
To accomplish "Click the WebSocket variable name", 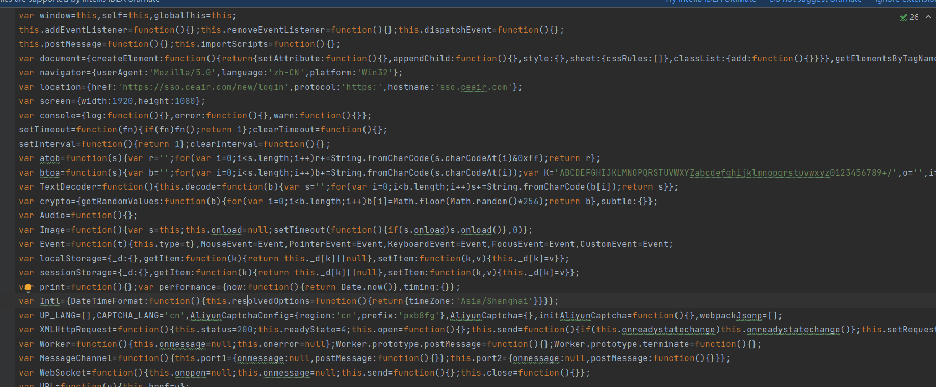I will coord(63,373).
